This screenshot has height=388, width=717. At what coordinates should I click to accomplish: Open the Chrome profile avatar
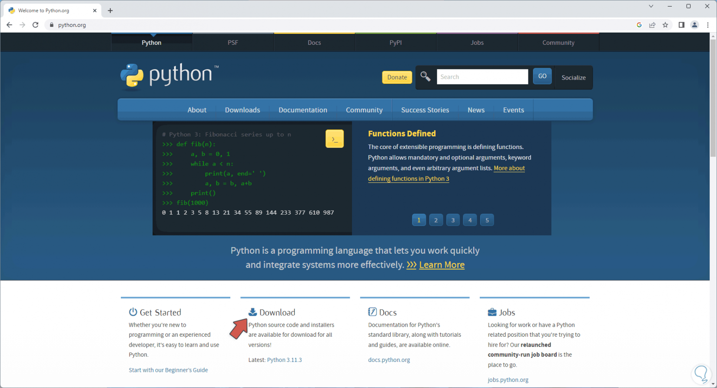point(694,25)
